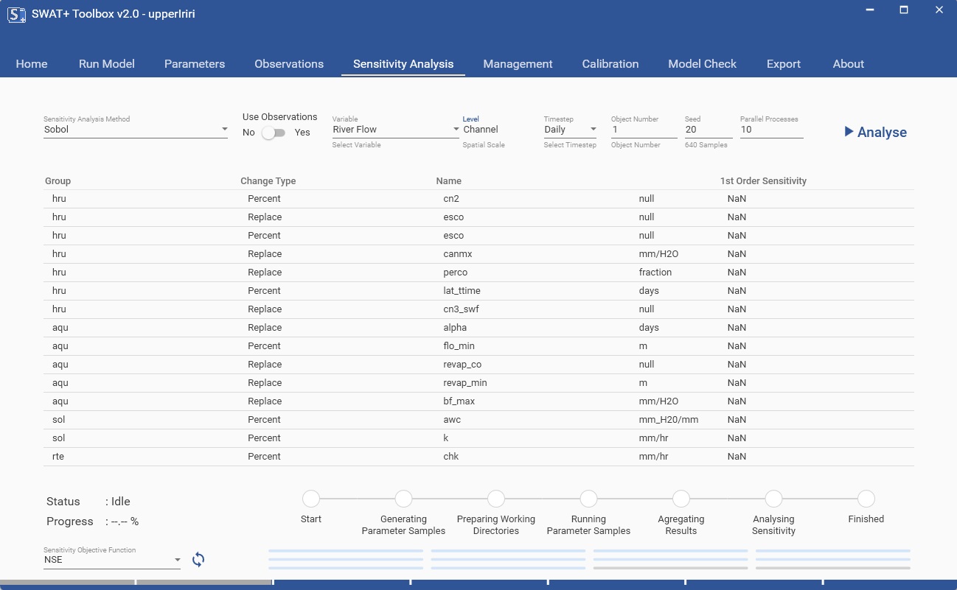Open the River Flow variable dropdown
The image size is (957, 590).
click(x=396, y=130)
